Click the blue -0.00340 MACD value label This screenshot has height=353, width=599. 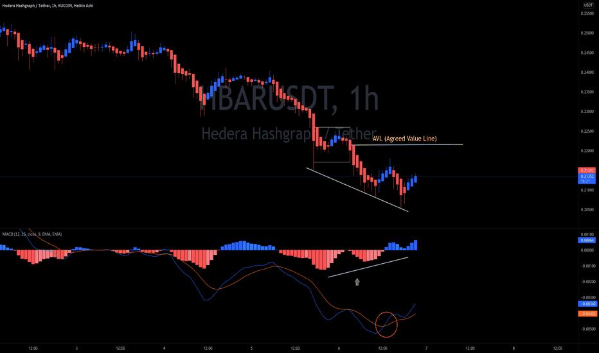pyautogui.click(x=587, y=304)
